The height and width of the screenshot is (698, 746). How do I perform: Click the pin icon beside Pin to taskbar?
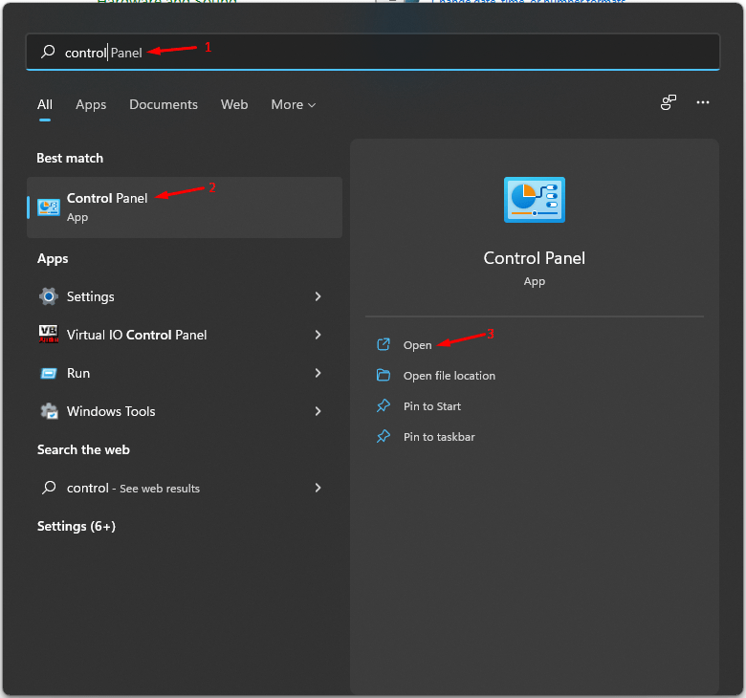point(384,436)
